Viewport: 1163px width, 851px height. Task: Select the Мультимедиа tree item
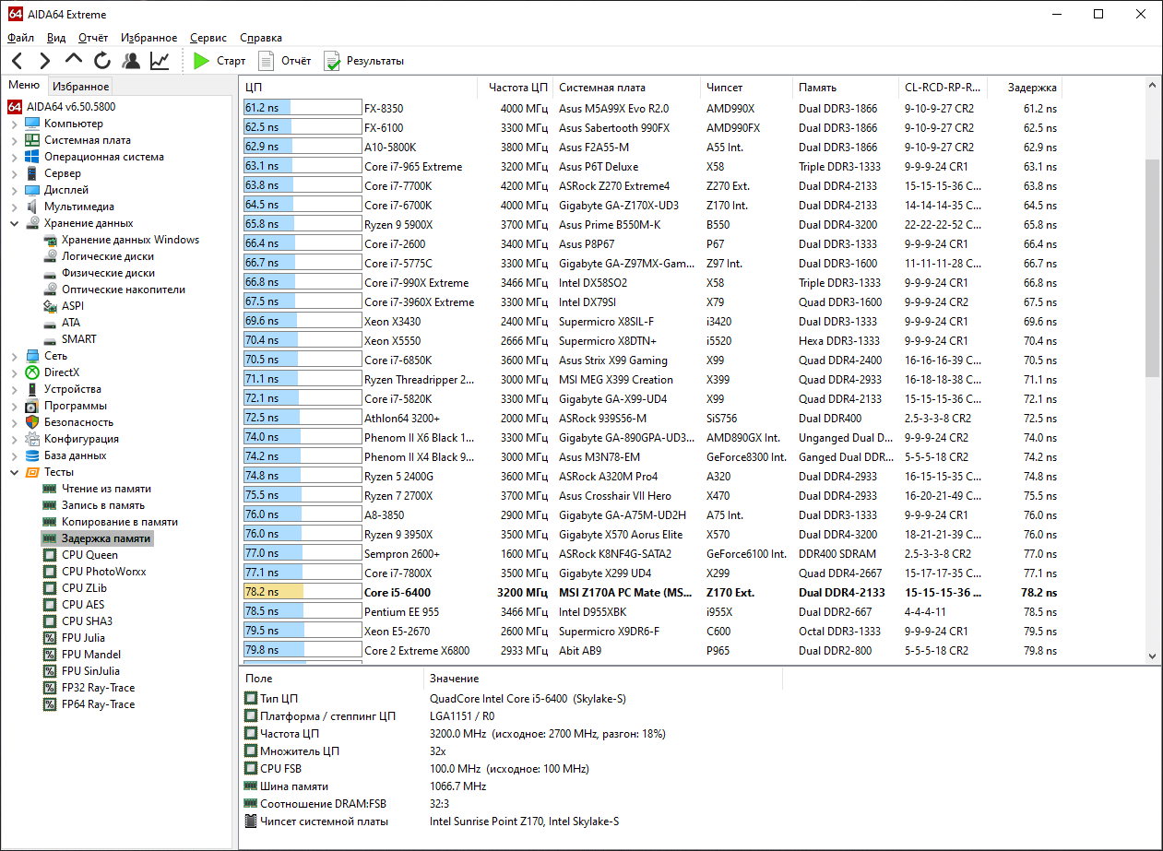pos(79,207)
